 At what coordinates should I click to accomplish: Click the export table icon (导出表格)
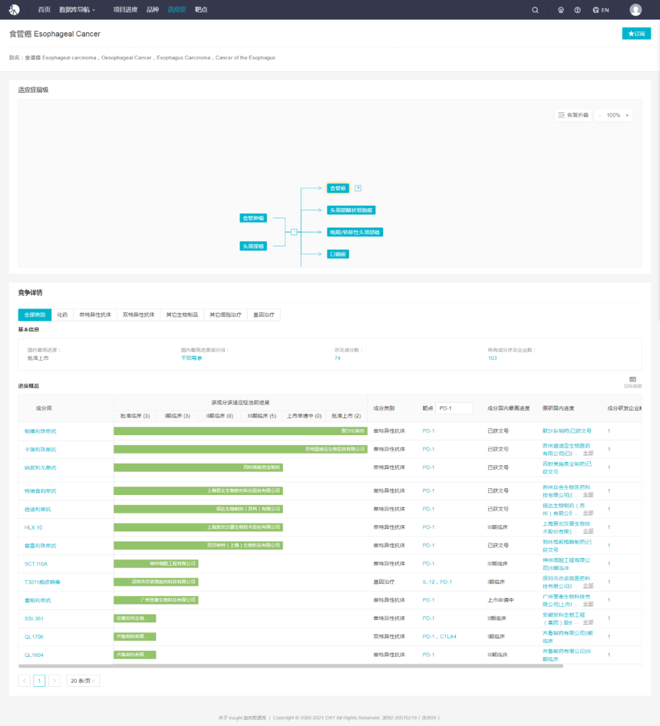(632, 381)
